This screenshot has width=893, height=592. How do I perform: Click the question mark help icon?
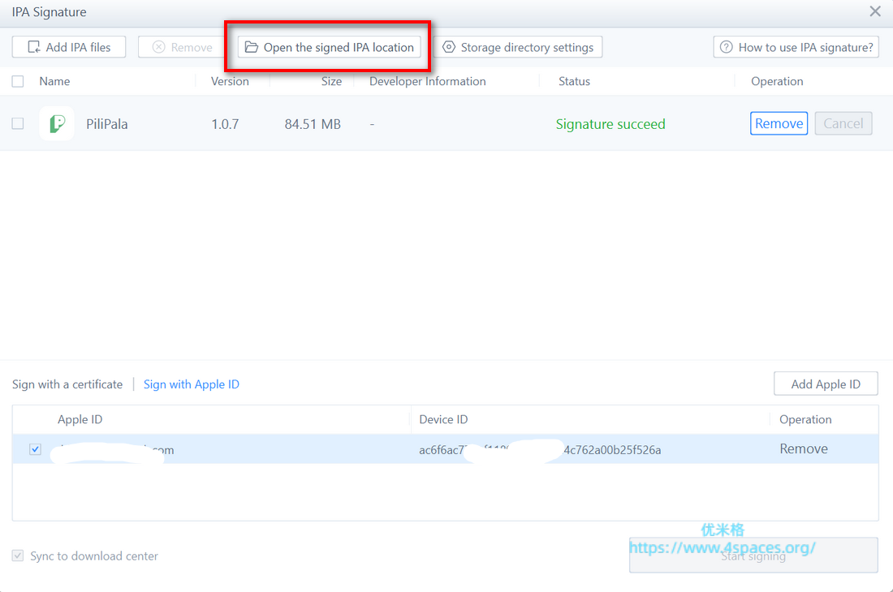[x=727, y=47]
